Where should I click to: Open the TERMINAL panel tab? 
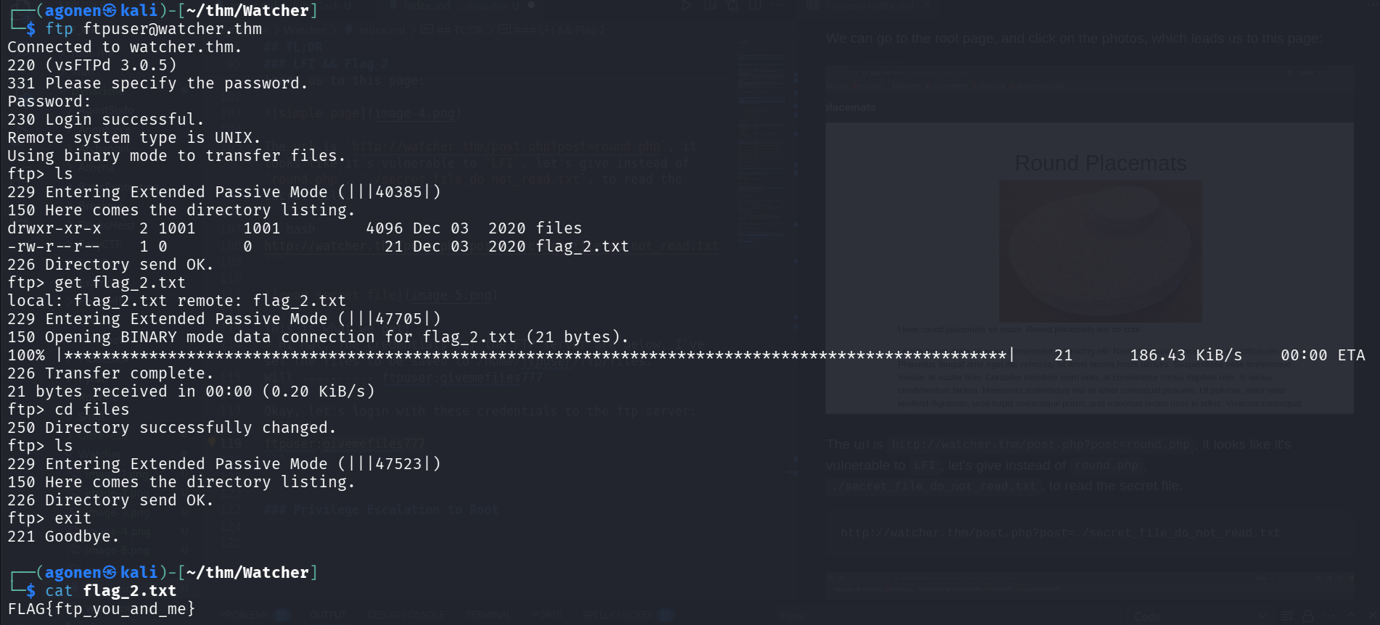point(487,615)
